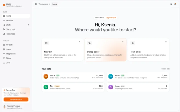Open Home in the sidebar
Image resolution: width=180 pixels, height=112 pixels.
click(x=16, y=16)
